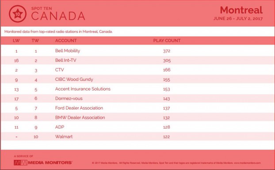The width and height of the screenshot is (275, 170).
Task: Click the ACCOUNT column header
Action: (66, 41)
